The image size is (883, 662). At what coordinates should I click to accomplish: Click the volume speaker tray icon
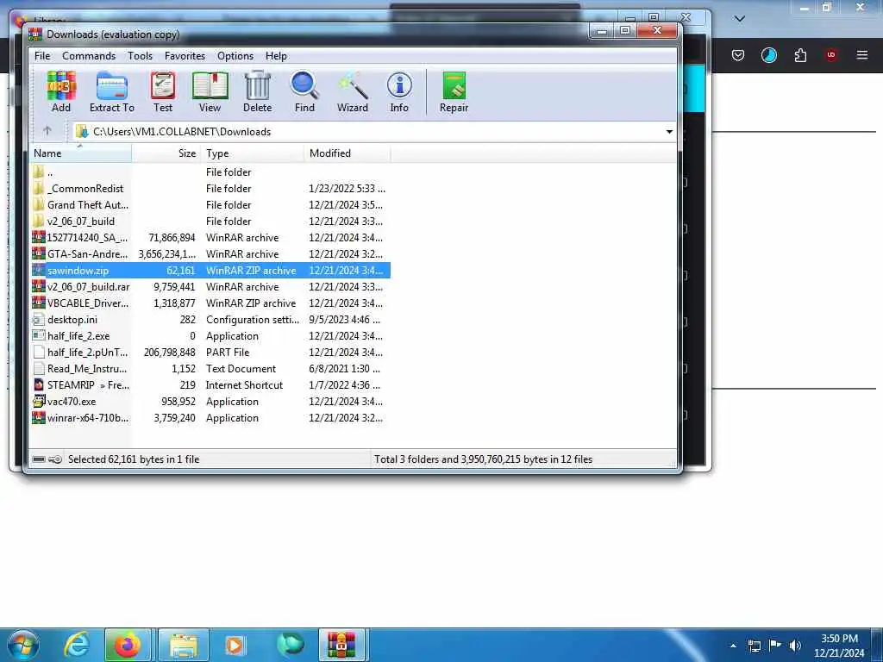(795, 645)
